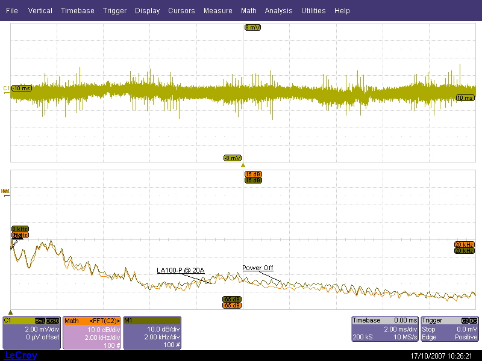
Task: Click the "200 kS" sample count
Action: (363, 337)
